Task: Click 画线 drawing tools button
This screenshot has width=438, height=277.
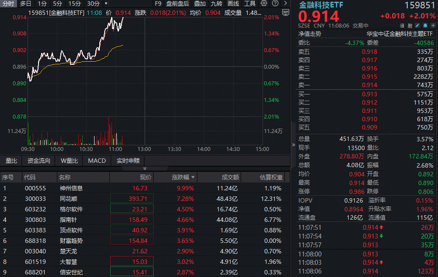Action: pos(233,4)
